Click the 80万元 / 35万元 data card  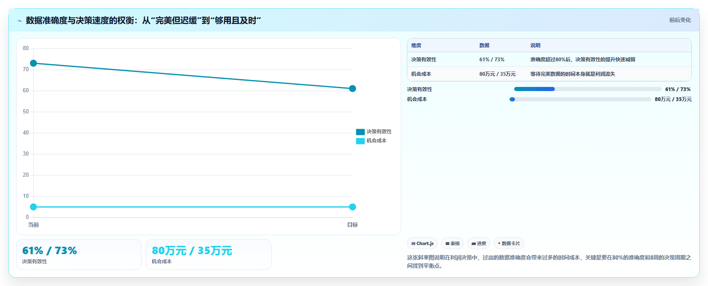208,255
